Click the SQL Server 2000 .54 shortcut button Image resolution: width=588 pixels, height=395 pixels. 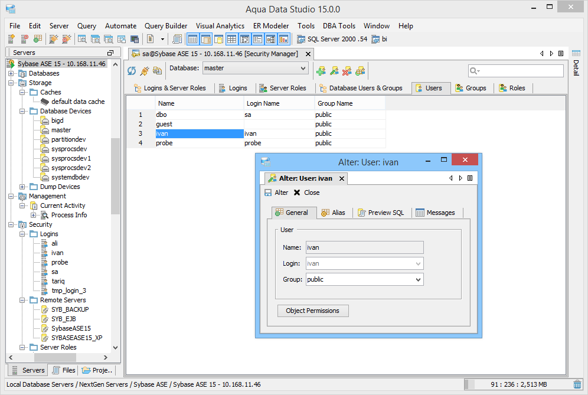pos(332,39)
